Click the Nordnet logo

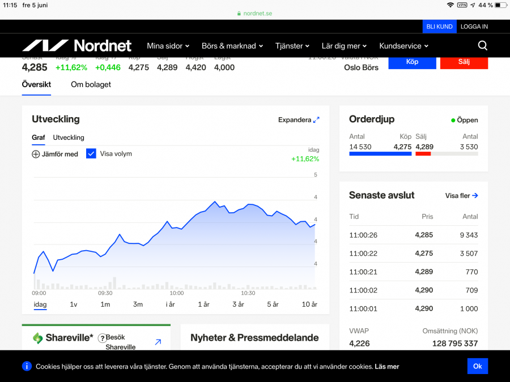click(76, 46)
